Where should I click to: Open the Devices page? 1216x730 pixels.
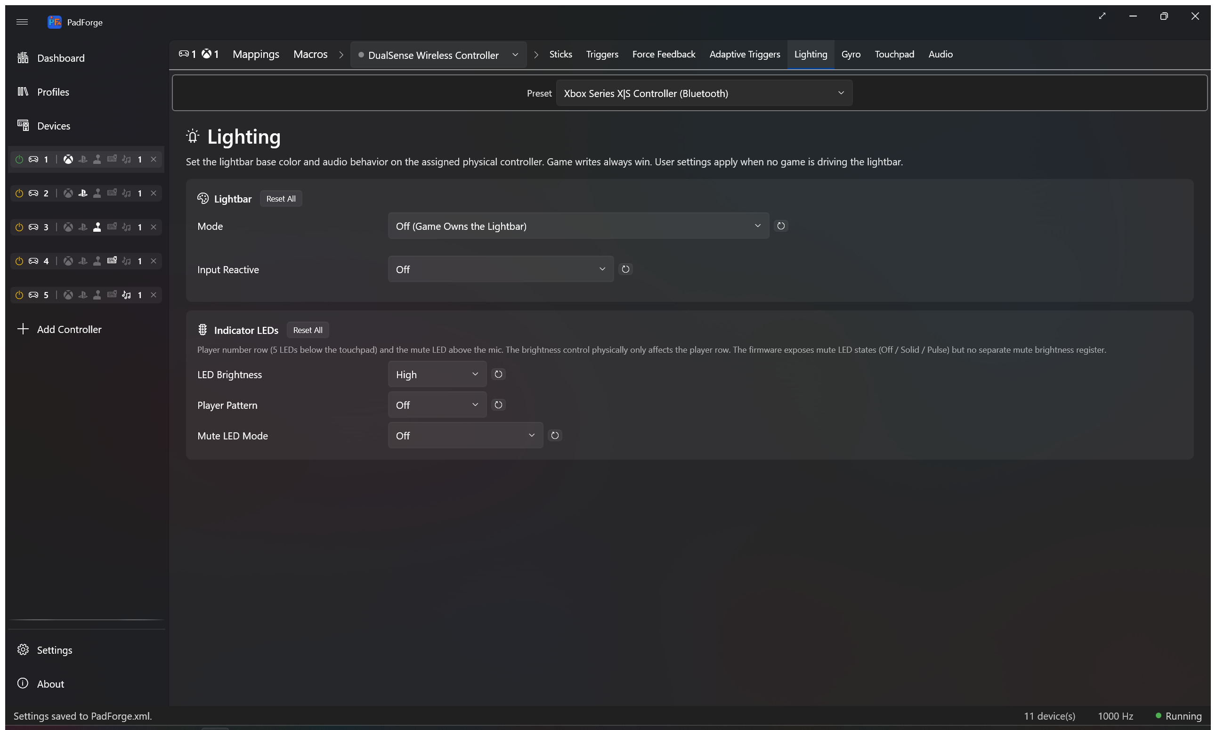pyautogui.click(x=86, y=126)
